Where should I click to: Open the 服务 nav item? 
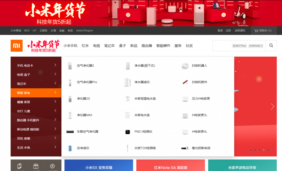[178, 46]
